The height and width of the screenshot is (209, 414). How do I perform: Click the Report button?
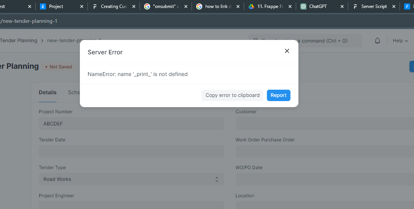point(279,95)
